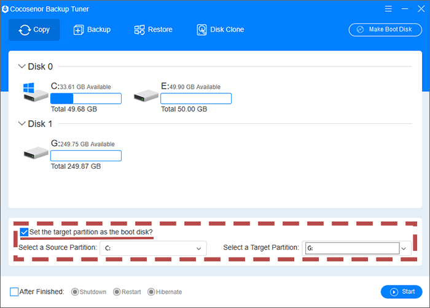This screenshot has height=308, width=430.
Task: Close the Cocosenor Backup Tuner window
Action: [421, 9]
